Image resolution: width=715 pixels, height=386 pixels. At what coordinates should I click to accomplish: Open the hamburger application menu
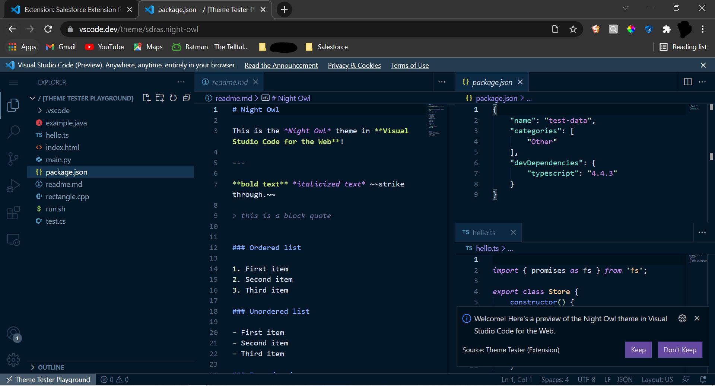point(13,82)
